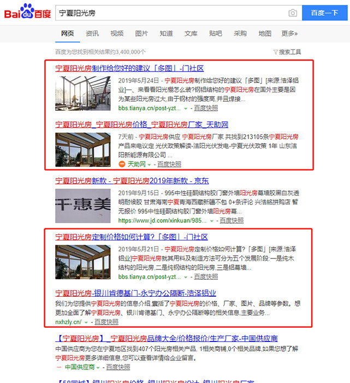The height and width of the screenshot is (383, 350).
Task: Click the 中国供应商 source name
Action: point(80,367)
